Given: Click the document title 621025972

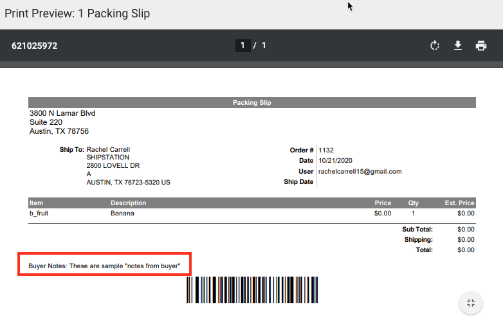Looking at the screenshot, I should 35,46.
